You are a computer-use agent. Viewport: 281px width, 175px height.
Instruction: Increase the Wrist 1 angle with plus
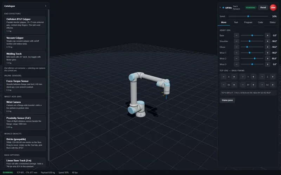[268, 53]
